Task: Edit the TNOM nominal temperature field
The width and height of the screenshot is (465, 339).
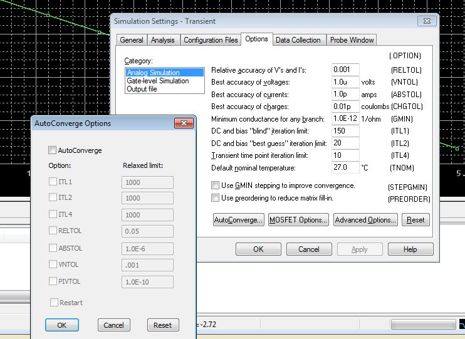Action: coord(345,167)
